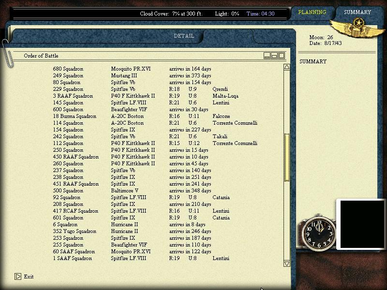This screenshot has height=290, width=387.
Task: Maximize the Order of Battle panel
Action: pos(282,56)
